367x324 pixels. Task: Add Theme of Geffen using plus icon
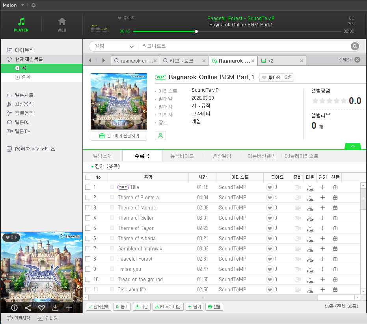click(322, 218)
